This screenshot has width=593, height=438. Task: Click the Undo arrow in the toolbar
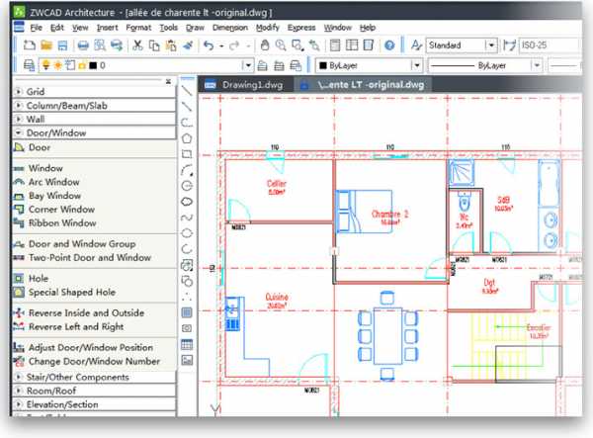209,45
